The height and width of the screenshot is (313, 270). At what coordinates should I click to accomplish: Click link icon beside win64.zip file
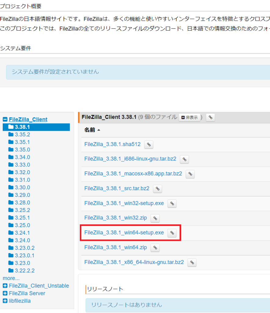[x=155, y=248]
